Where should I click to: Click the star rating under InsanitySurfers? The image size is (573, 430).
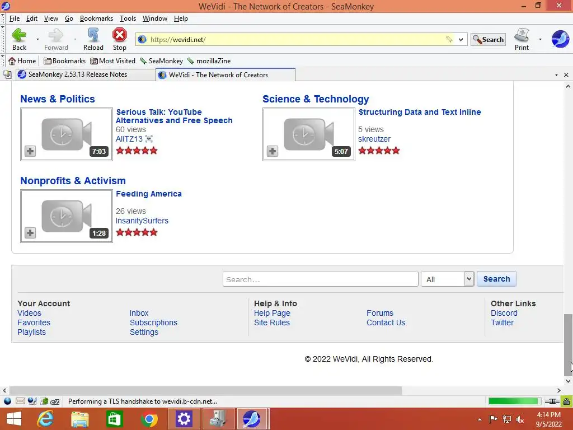coord(137,232)
